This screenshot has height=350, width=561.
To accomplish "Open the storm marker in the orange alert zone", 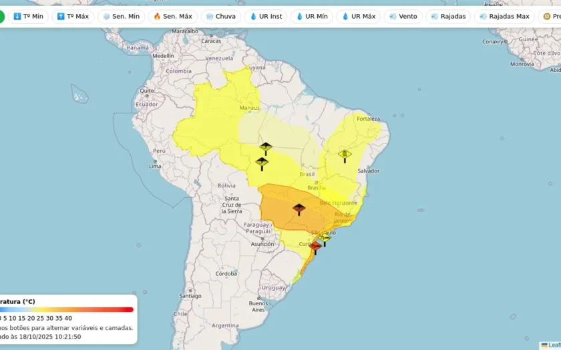I will pyautogui.click(x=299, y=209).
